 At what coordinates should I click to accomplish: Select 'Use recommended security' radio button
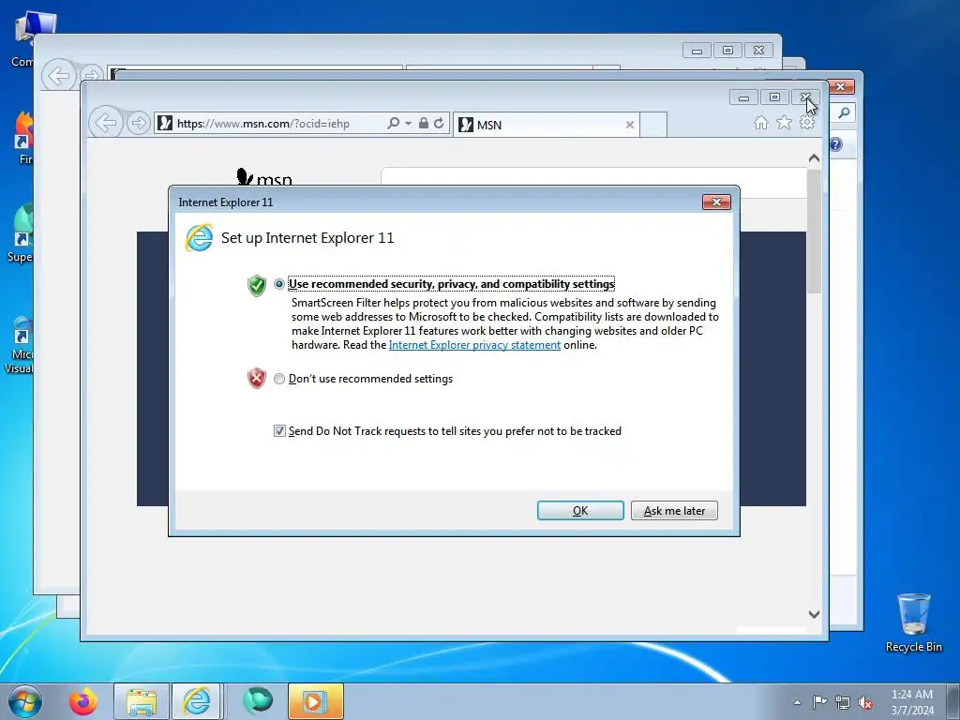tap(279, 284)
